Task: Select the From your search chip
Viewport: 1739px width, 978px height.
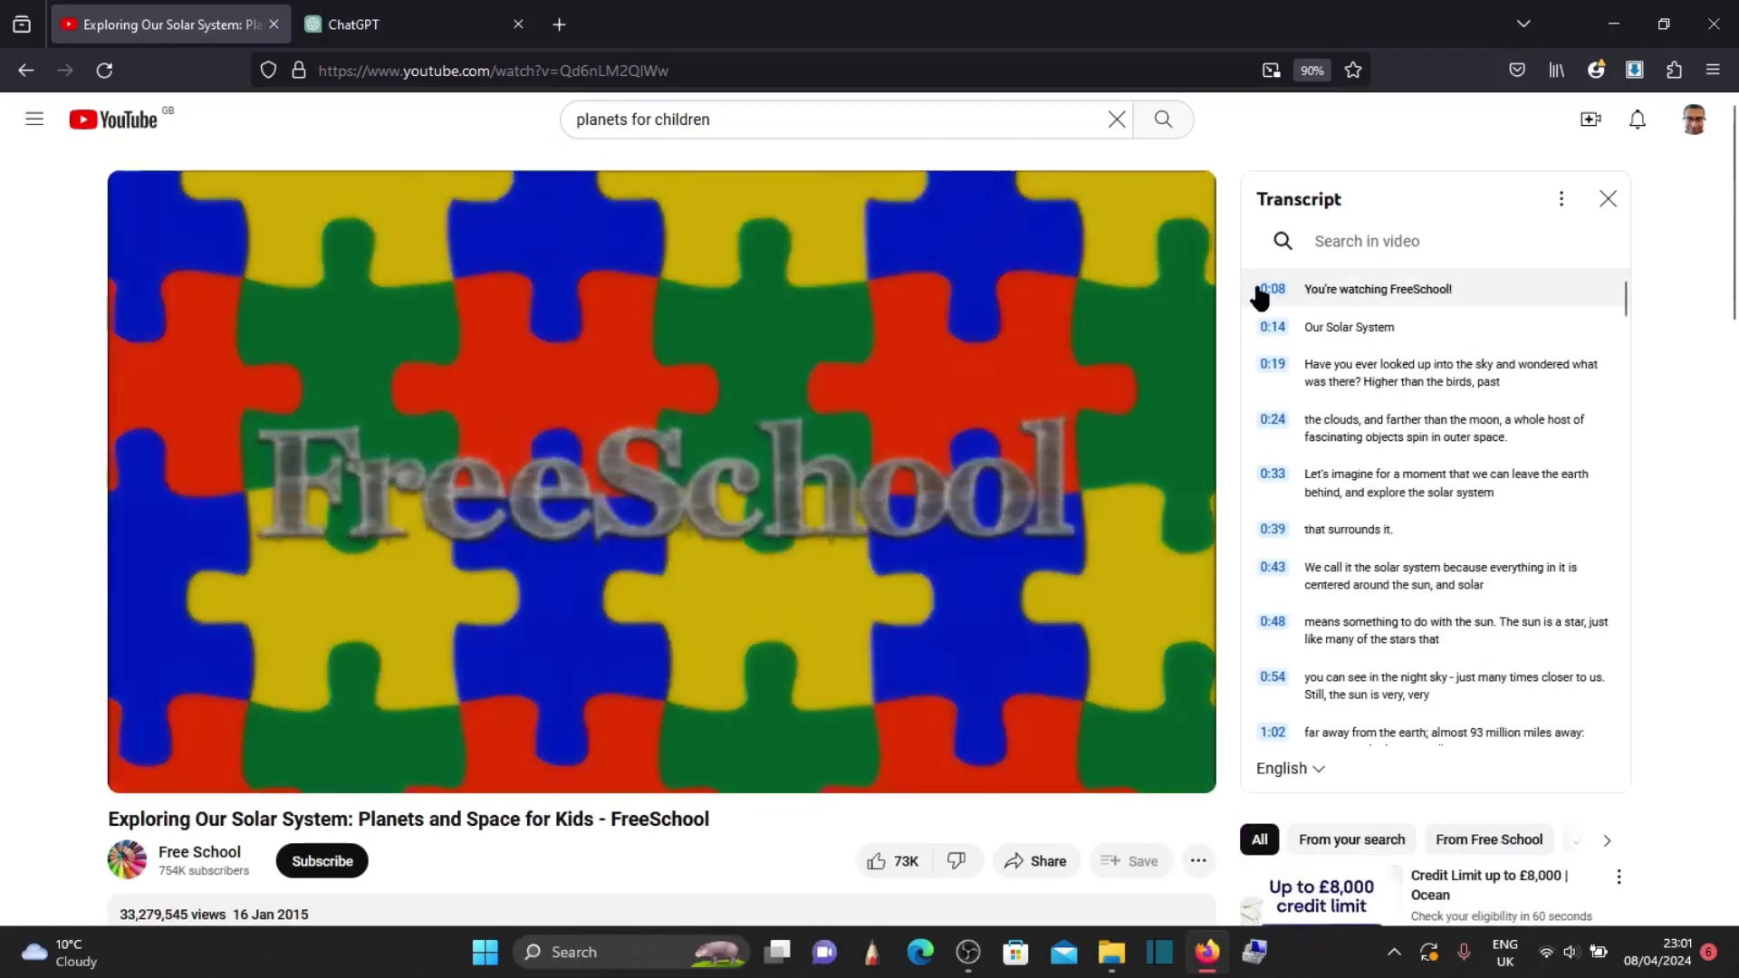Action: [x=1351, y=840]
